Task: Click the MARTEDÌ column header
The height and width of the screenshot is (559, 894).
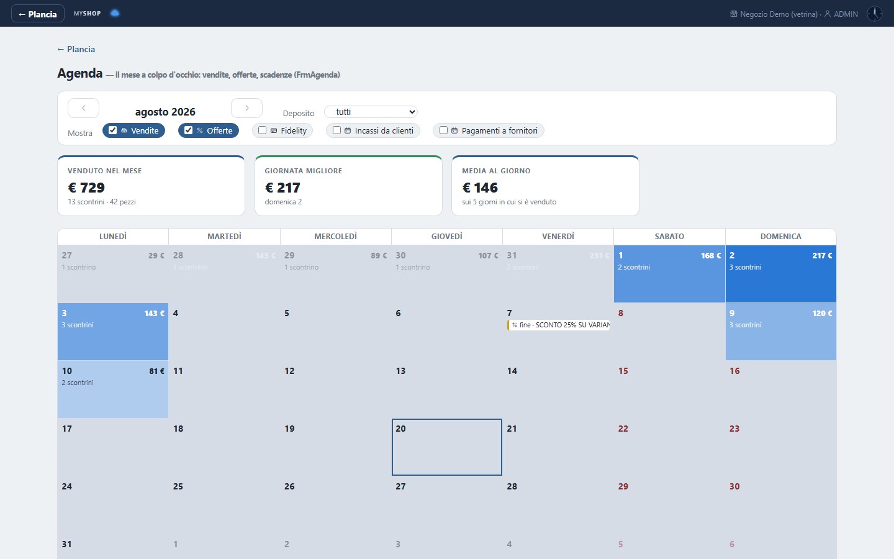Action: coord(224,237)
